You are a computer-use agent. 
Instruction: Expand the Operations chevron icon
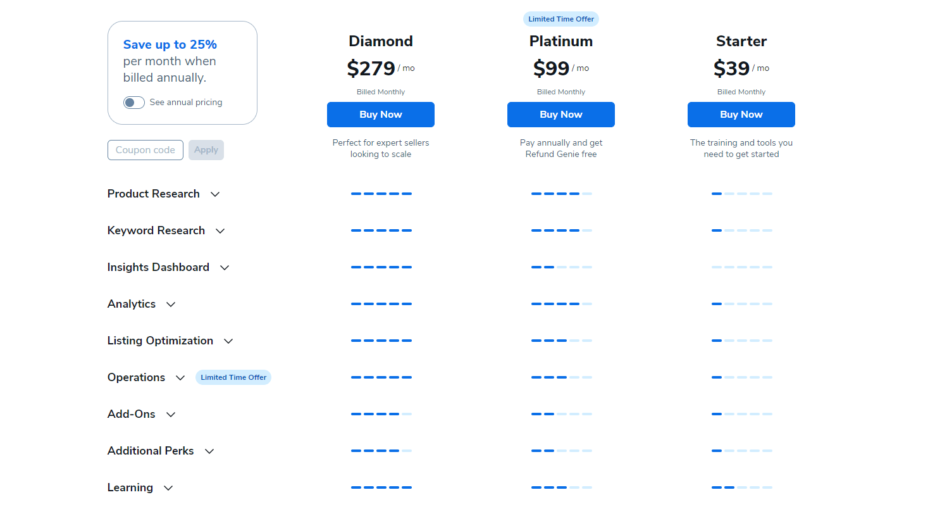[x=180, y=378]
